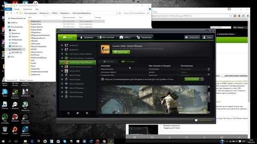
Task: Click the Explorer back arrow
Action: 7,13
